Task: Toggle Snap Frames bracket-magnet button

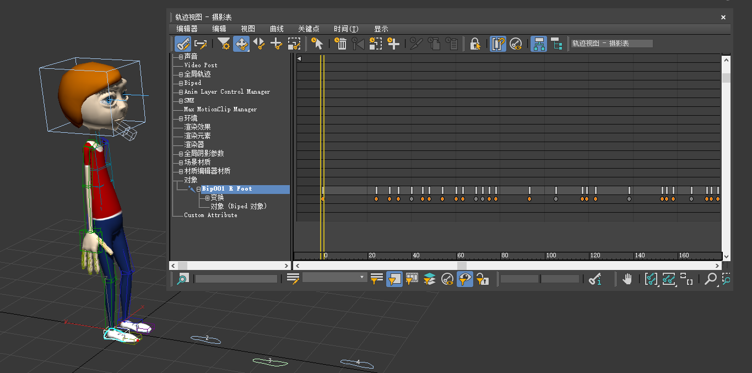Action: 498,44
